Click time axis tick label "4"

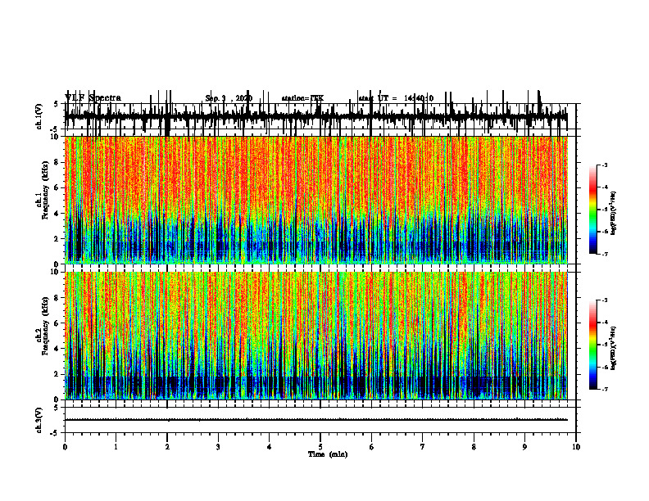pos(269,447)
